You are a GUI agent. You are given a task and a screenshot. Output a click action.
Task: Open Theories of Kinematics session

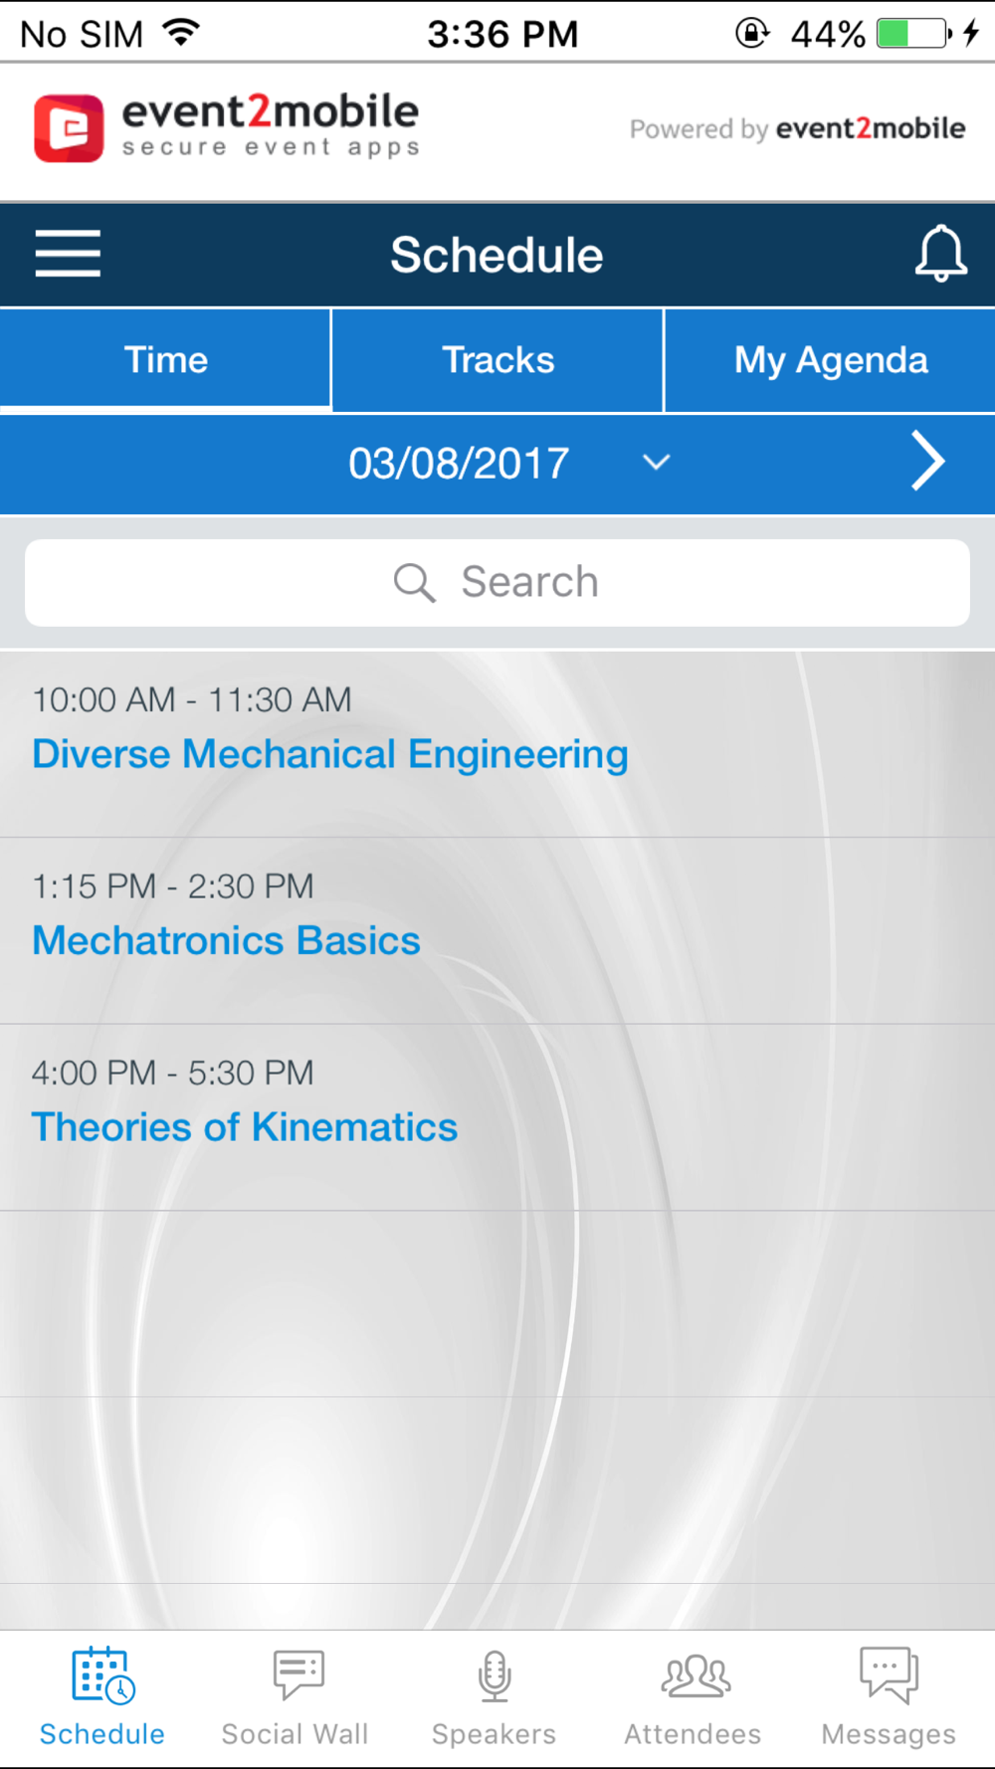pyautogui.click(x=245, y=1127)
